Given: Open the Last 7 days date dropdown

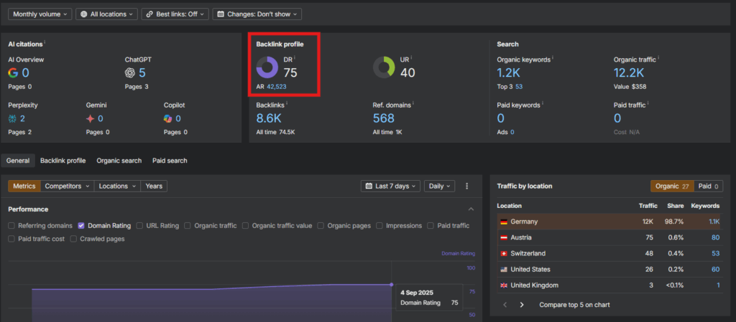Looking at the screenshot, I should (390, 186).
